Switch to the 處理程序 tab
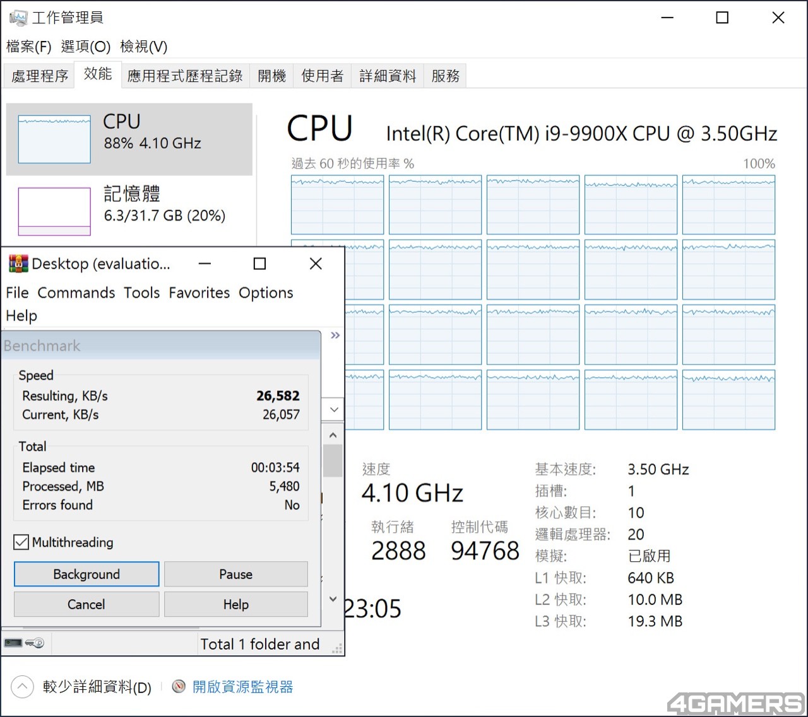This screenshot has height=717, width=808. tap(40, 76)
